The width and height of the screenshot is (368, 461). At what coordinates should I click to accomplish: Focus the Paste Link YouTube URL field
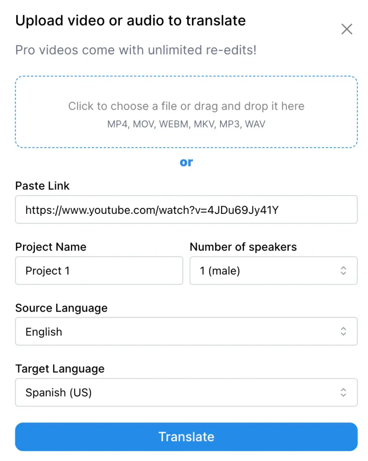[186, 210]
